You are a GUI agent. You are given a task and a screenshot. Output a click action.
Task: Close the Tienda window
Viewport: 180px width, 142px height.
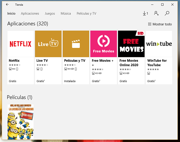coord(172,4)
